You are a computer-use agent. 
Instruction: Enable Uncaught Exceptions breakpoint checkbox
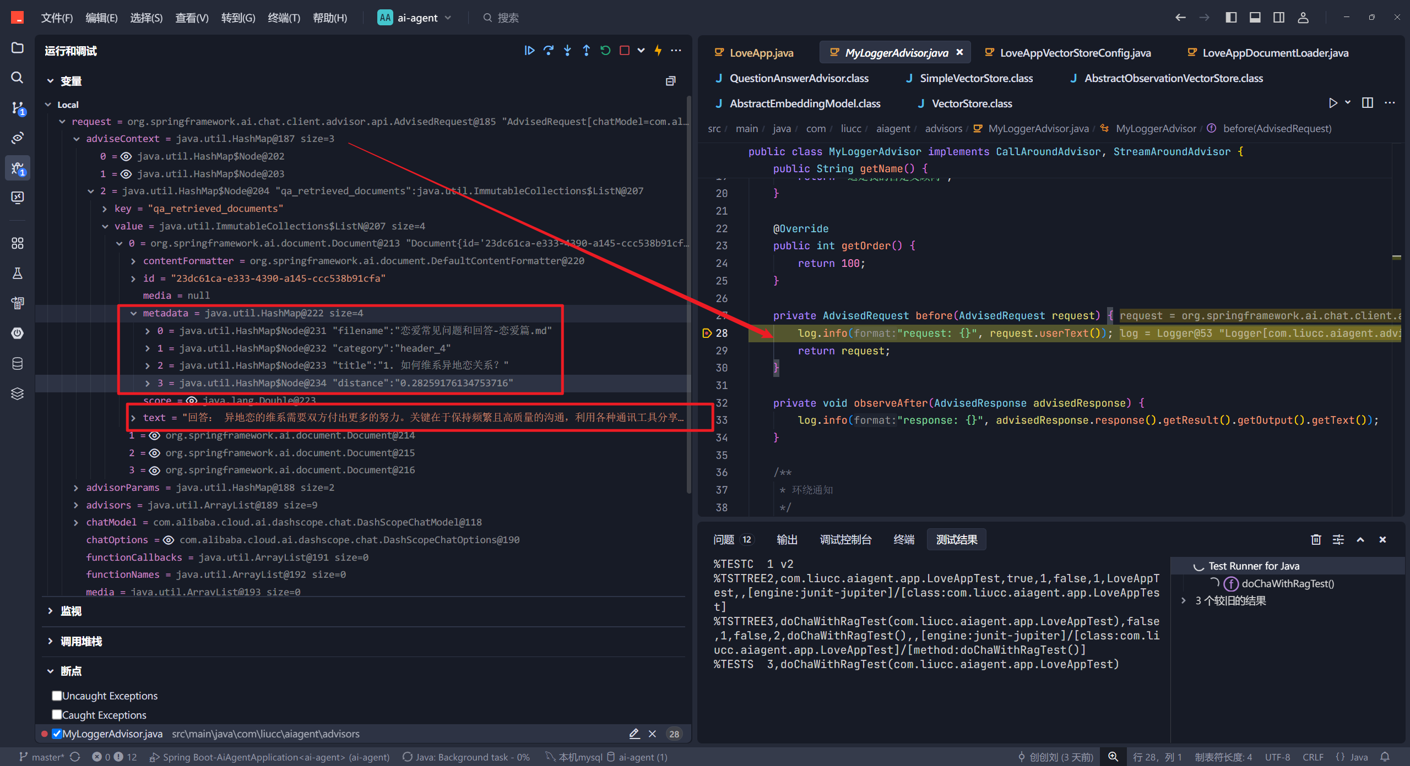point(57,696)
